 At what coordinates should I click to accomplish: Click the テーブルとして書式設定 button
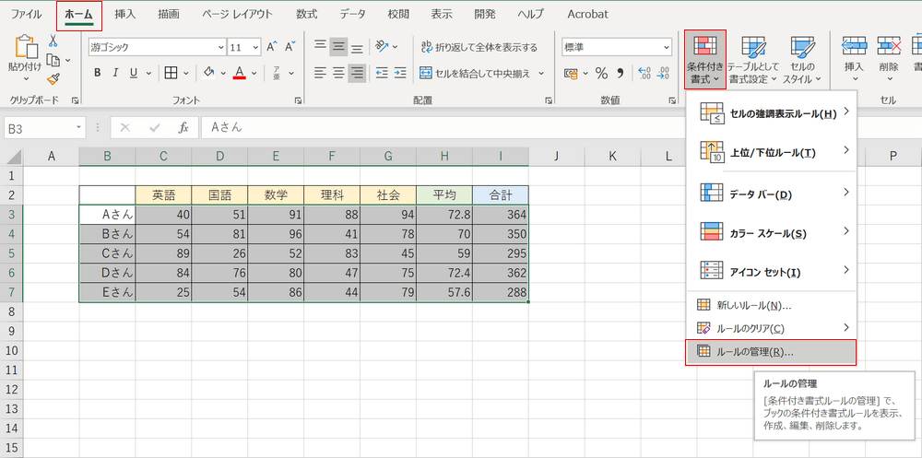click(x=752, y=60)
